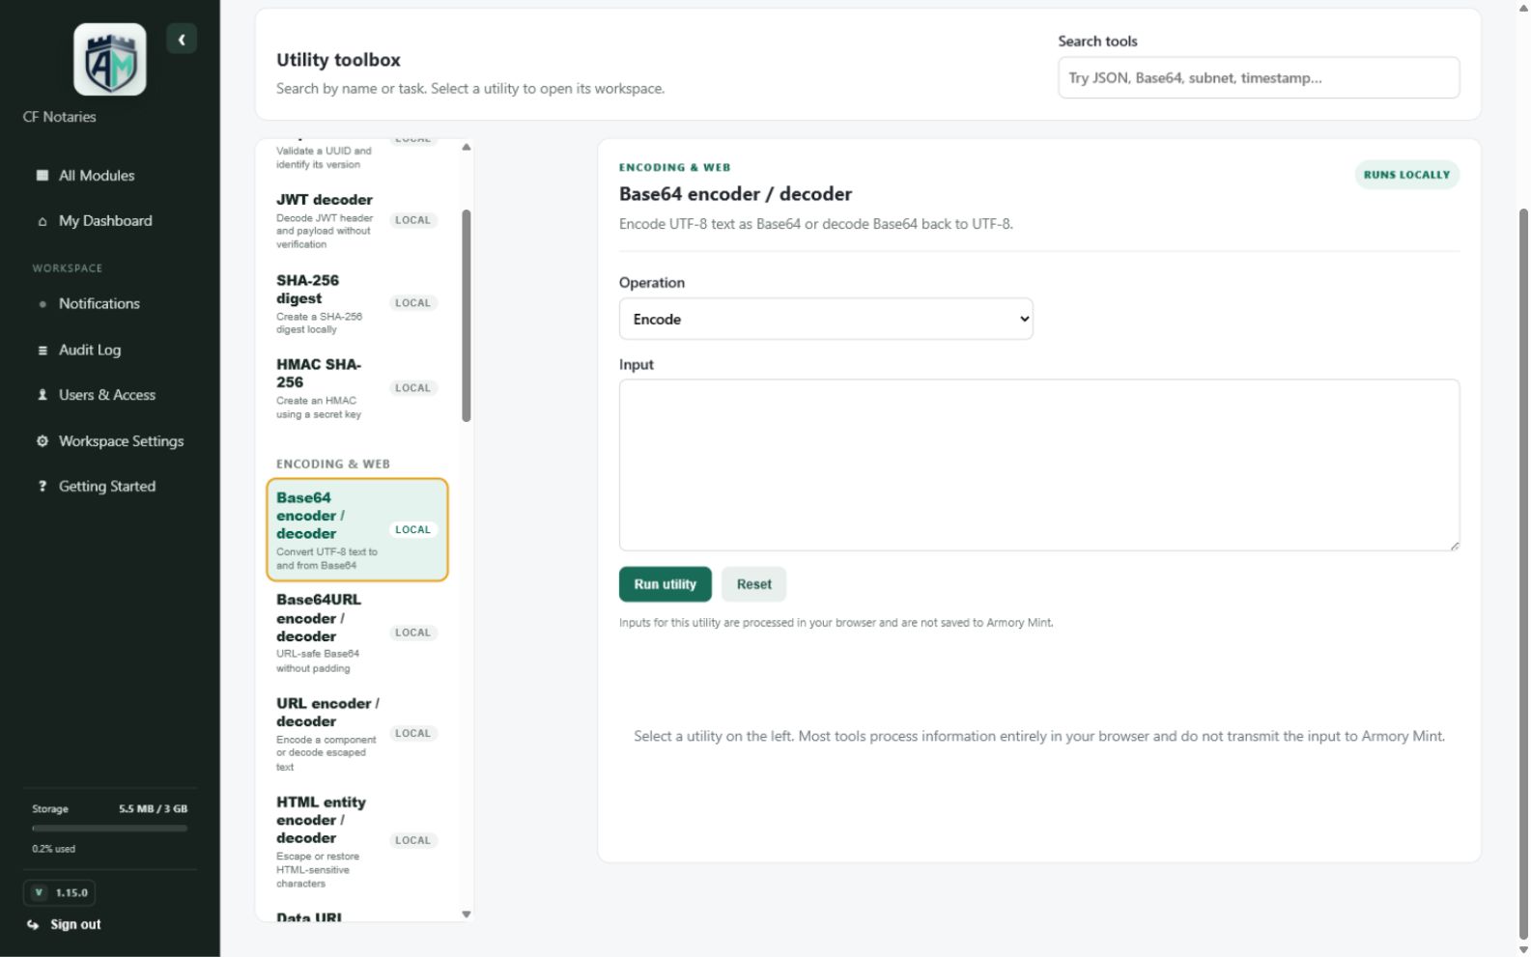Click the Storage usage progress bar
The height and width of the screenshot is (957, 1531).
click(x=109, y=829)
